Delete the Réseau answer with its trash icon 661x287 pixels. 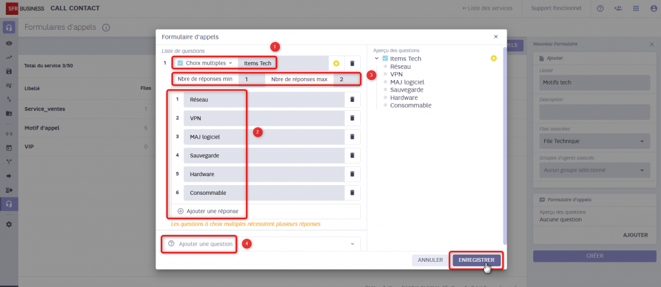click(352, 99)
